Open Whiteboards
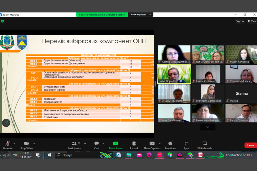Screen dimensions: 257x171 pos(204,145)
